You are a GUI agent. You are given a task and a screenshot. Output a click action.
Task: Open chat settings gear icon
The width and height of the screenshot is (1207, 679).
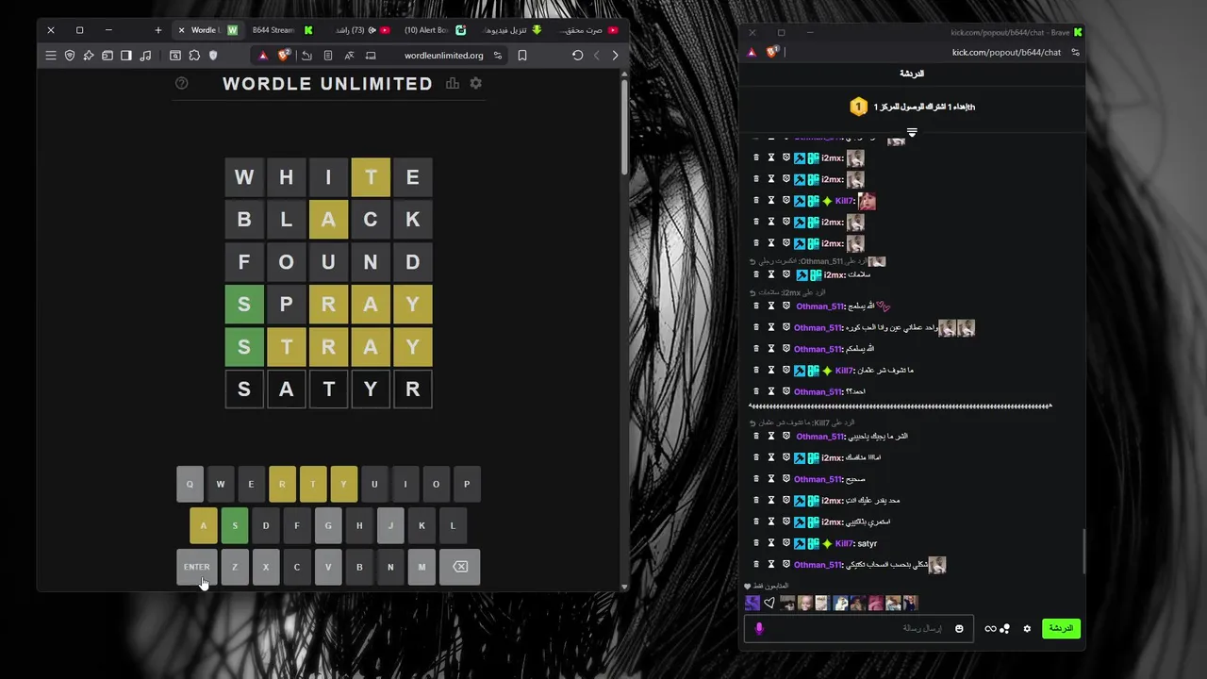[x=1027, y=629]
